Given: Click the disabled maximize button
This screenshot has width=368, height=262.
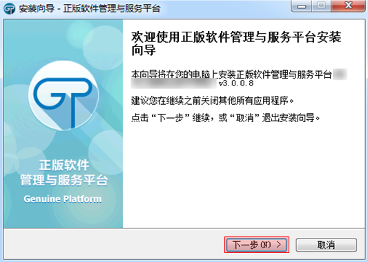Looking at the screenshot, I should pyautogui.click(x=321, y=6).
